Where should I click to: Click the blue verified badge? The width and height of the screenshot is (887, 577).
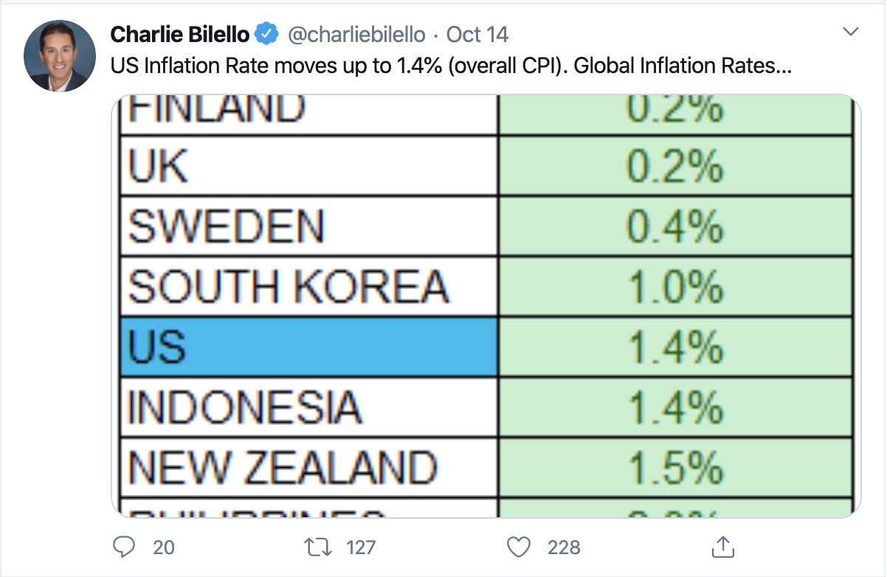pyautogui.click(x=266, y=34)
